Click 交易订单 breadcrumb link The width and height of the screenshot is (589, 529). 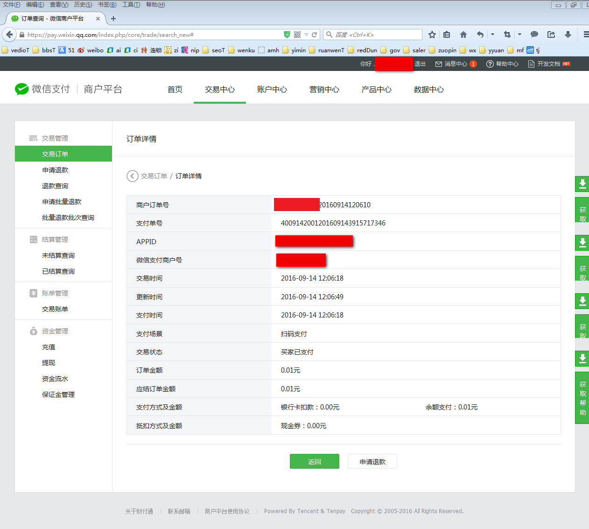(x=154, y=176)
